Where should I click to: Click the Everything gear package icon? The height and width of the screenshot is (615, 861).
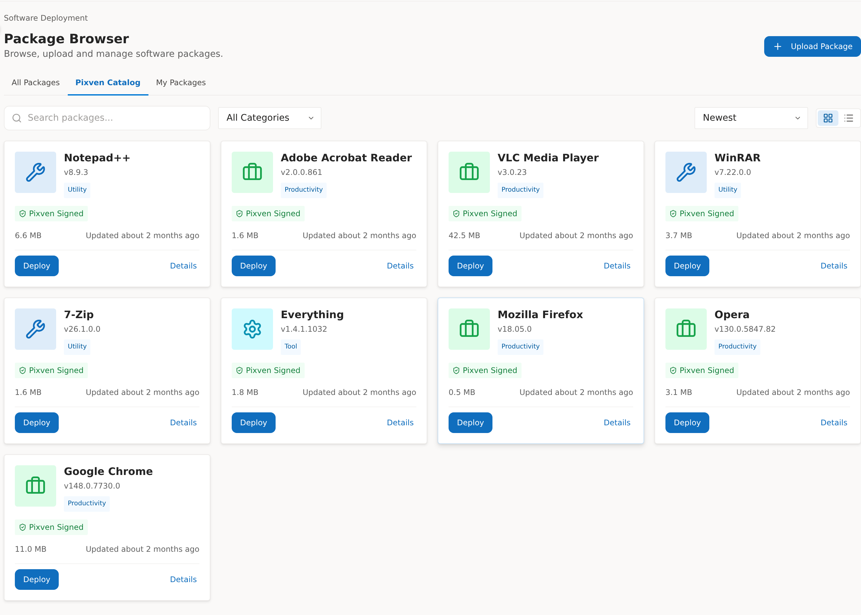click(252, 329)
